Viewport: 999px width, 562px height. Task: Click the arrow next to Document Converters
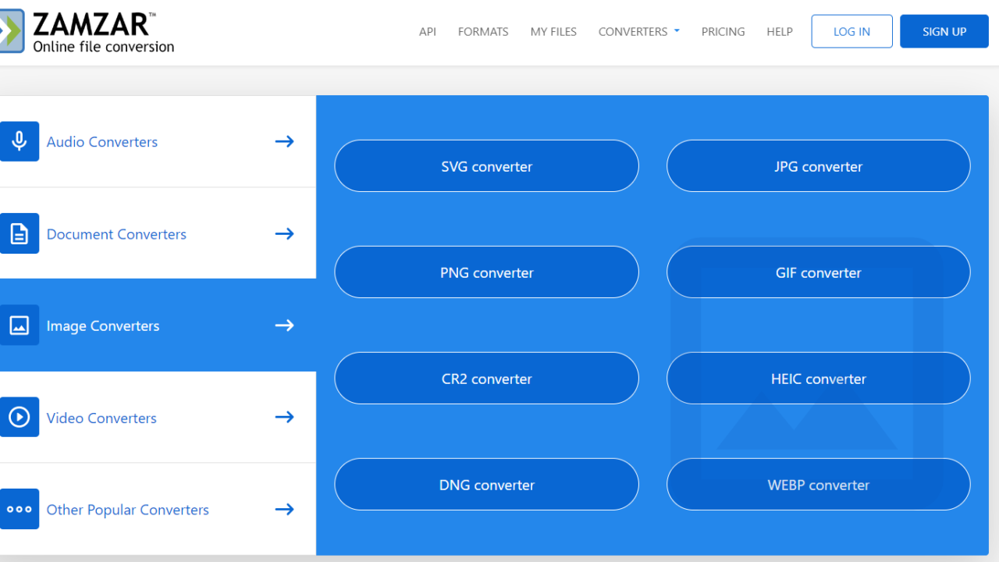(x=285, y=233)
